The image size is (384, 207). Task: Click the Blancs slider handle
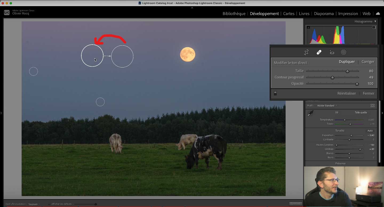click(349, 154)
